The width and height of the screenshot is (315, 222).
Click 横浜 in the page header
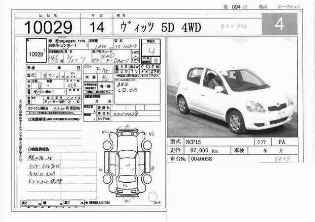tap(263, 7)
